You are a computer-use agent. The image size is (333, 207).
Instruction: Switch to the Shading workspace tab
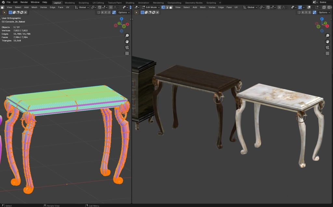tap(130, 3)
